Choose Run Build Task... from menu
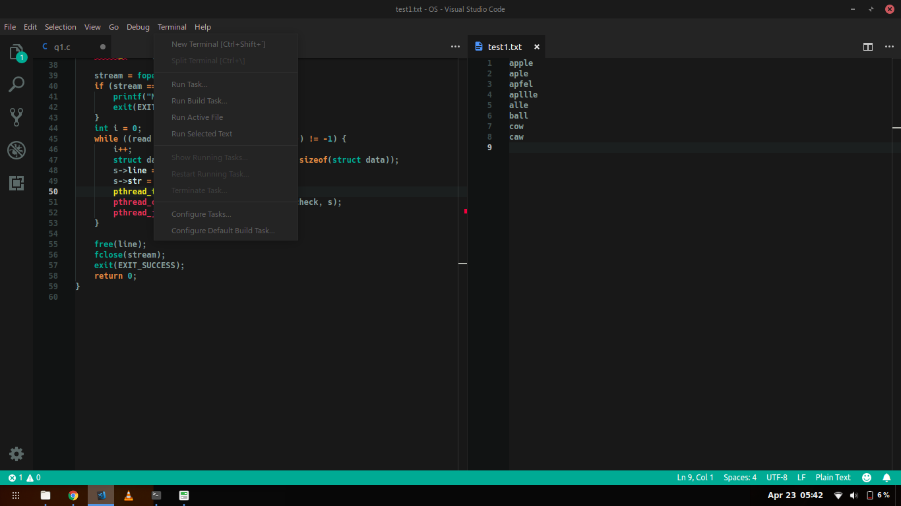Viewport: 901px width, 506px height. pos(226,101)
